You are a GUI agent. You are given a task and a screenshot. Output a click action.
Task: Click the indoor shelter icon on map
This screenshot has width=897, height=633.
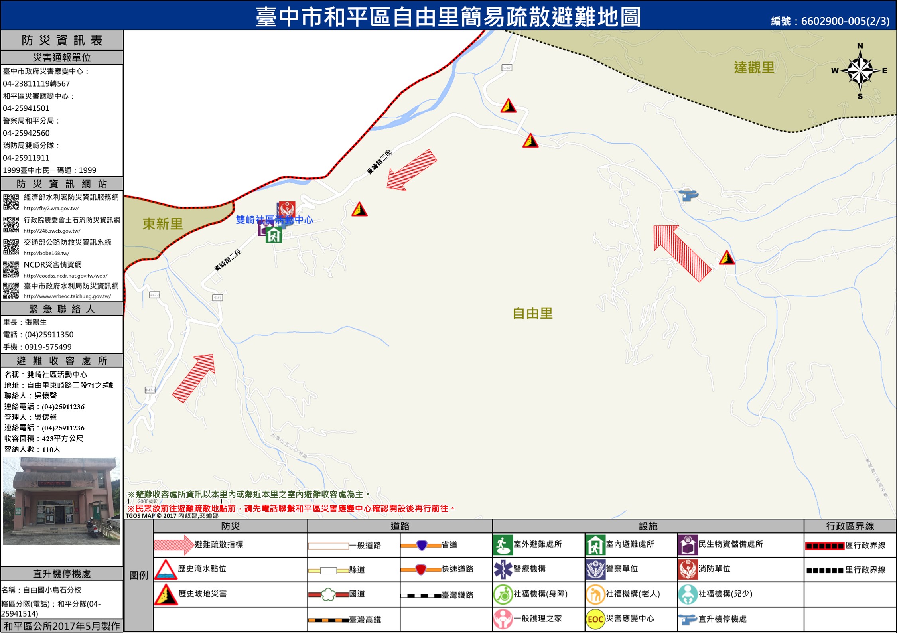tap(274, 235)
